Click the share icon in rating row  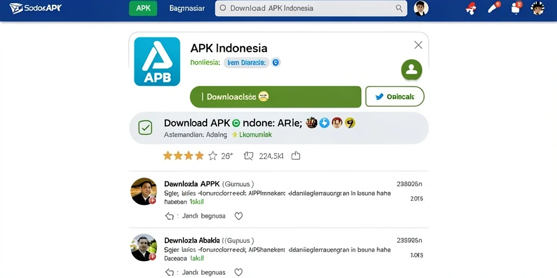295,156
